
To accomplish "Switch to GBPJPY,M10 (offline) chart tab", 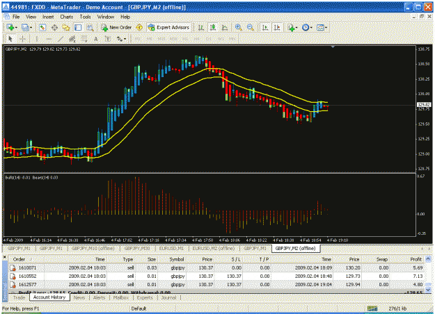I will 93,249.
